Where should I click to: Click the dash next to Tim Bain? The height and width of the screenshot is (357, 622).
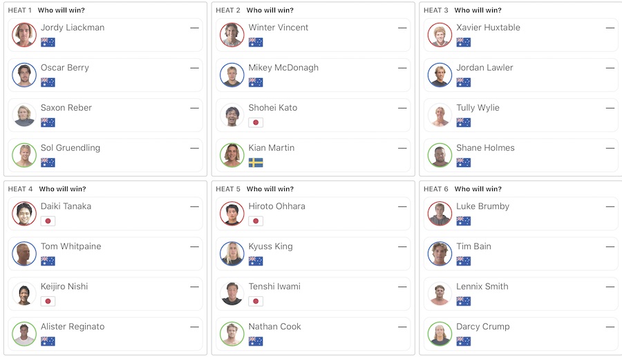tap(610, 246)
